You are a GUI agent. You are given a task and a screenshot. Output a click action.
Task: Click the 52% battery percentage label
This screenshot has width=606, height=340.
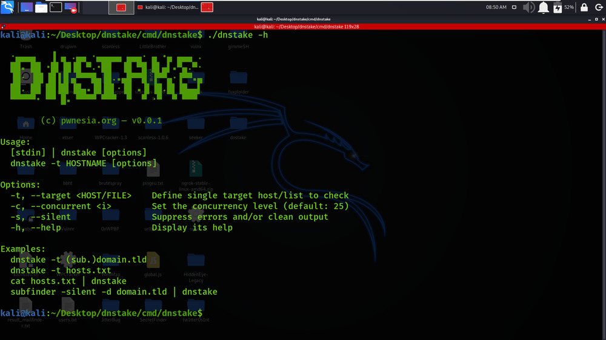pos(569,7)
